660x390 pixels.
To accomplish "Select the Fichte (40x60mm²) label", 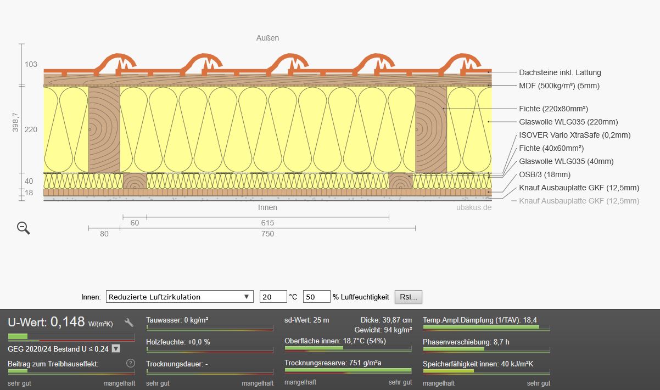I will pos(551,148).
